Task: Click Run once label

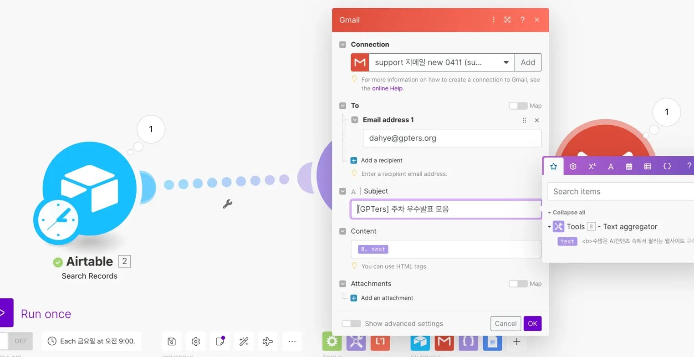Action: click(x=46, y=314)
